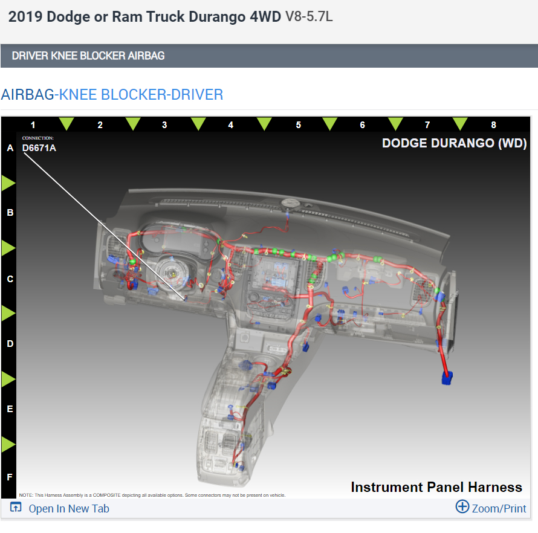Click the blue connector at the harness right end
The height and width of the screenshot is (533, 538).
point(447,378)
